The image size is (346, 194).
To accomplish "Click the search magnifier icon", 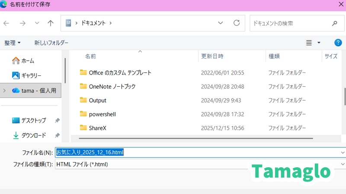I will (334, 23).
